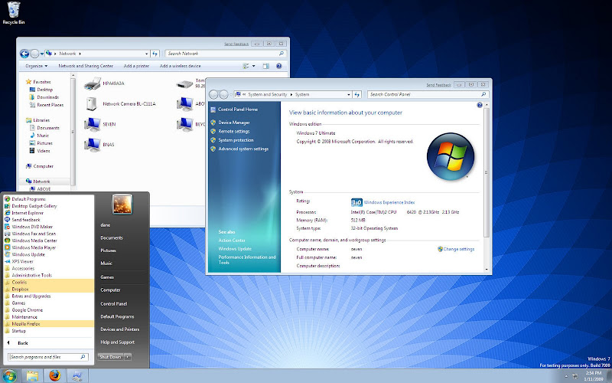The width and height of the screenshot is (612, 383).
Task: Open Windows Update under See also
Action: [235, 248]
